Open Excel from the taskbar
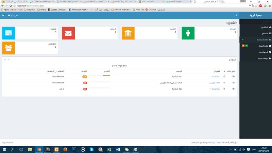This screenshot has width=272, height=153. [109, 149]
